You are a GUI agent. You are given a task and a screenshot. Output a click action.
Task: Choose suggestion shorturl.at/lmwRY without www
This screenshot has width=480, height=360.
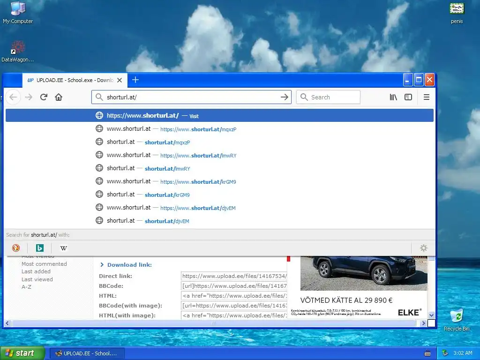coord(219,168)
